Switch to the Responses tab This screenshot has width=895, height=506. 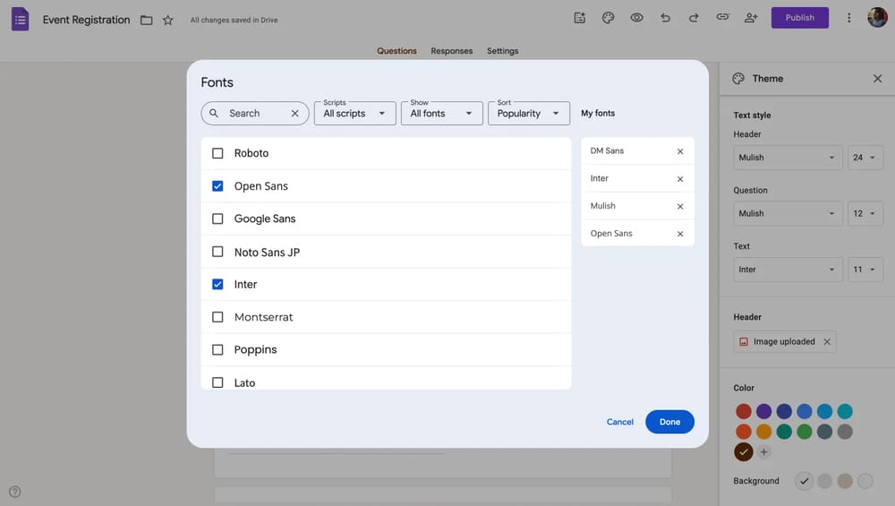pos(451,51)
